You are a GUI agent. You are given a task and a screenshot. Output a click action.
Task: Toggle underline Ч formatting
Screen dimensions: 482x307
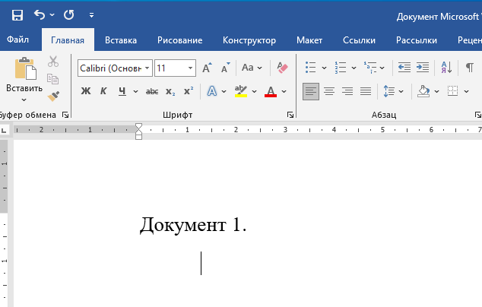click(x=122, y=91)
